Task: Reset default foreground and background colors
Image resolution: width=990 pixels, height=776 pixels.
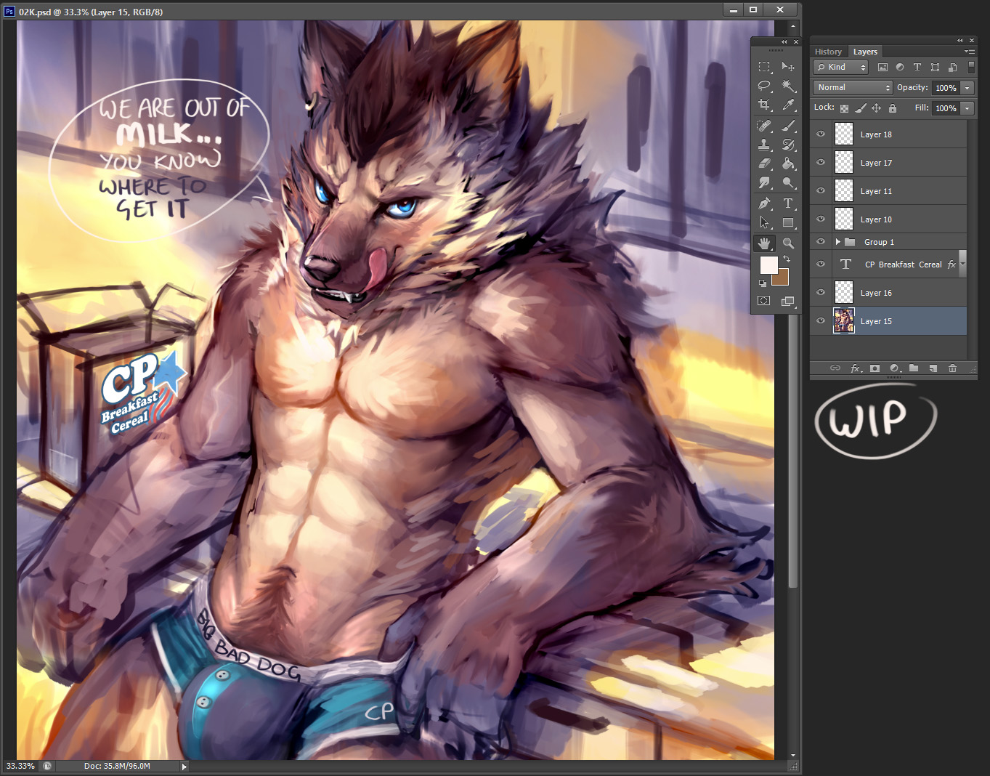Action: click(x=763, y=283)
